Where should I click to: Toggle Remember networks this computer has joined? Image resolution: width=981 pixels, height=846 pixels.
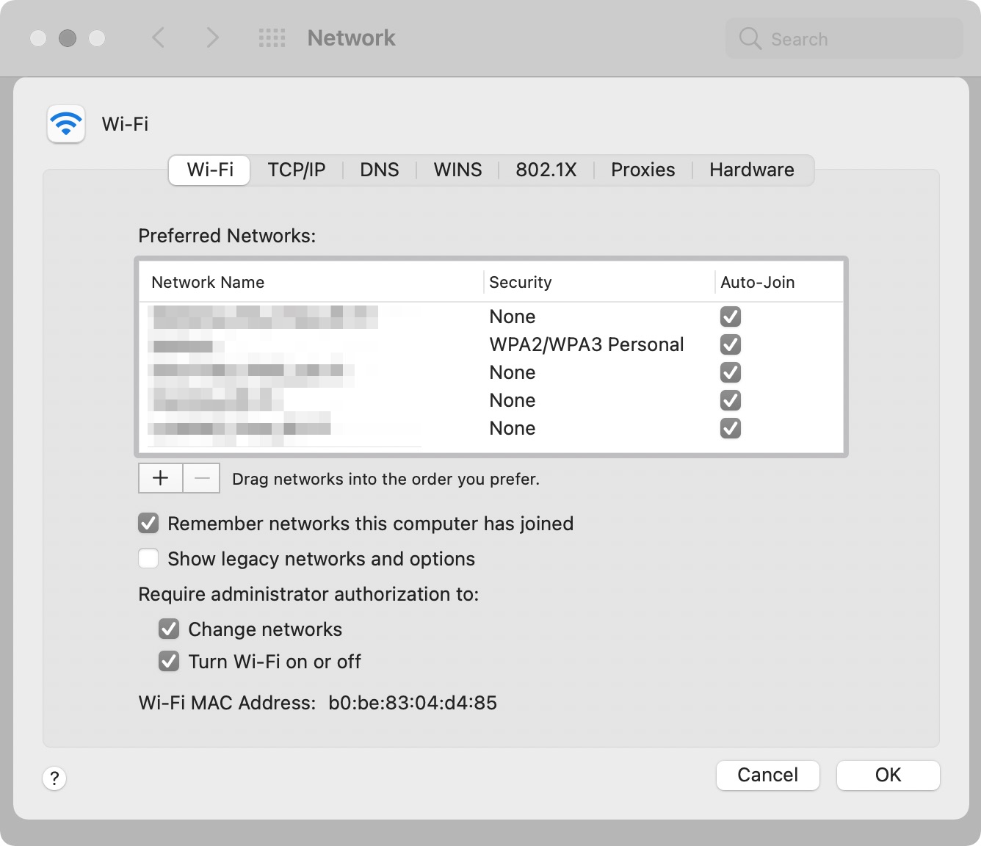click(148, 524)
